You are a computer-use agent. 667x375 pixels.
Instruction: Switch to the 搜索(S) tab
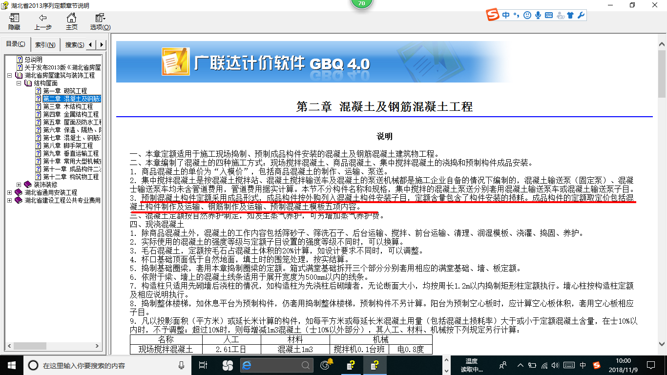coord(74,45)
